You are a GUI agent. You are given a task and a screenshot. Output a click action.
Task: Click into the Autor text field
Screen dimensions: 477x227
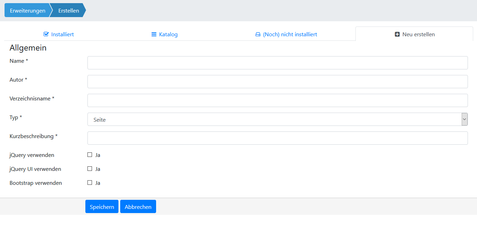click(277, 82)
